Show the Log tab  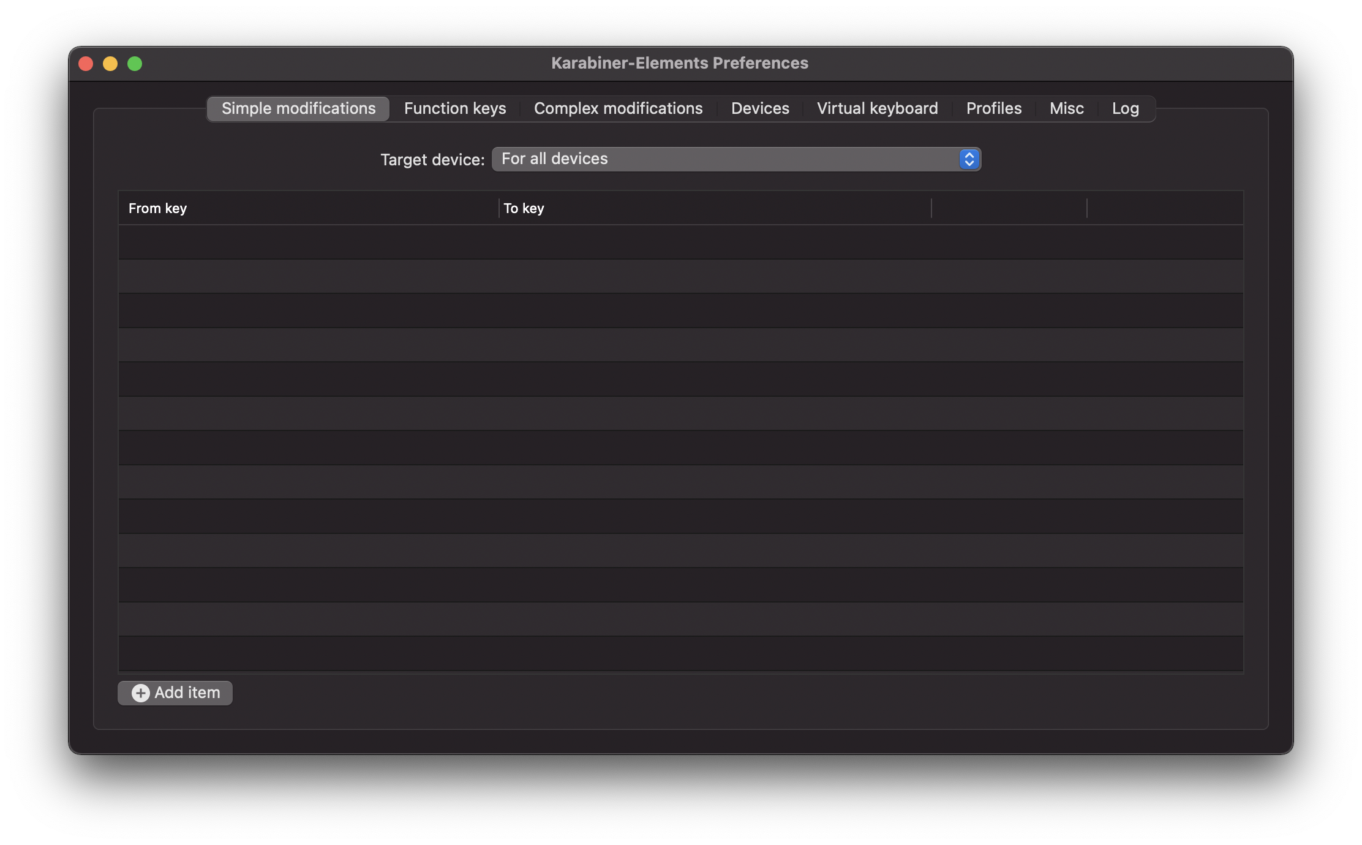pyautogui.click(x=1125, y=108)
